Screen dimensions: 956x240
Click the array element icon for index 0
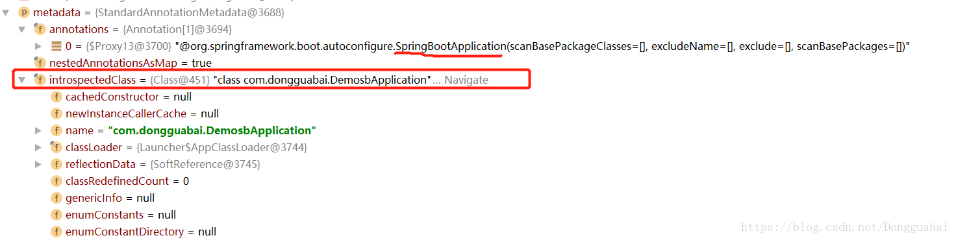coord(57,46)
